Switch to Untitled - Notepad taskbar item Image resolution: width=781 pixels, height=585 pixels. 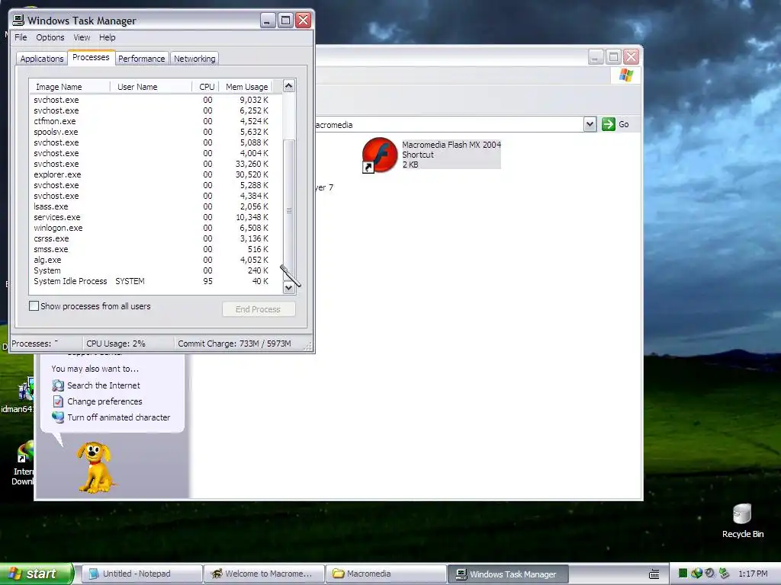click(x=141, y=574)
